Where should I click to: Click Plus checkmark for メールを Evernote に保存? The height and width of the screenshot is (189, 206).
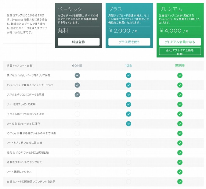tap(128, 124)
